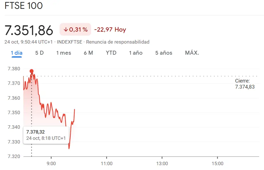This screenshot has height=170, width=264.
Task: Open the 5 años chart view
Action: tap(163, 53)
